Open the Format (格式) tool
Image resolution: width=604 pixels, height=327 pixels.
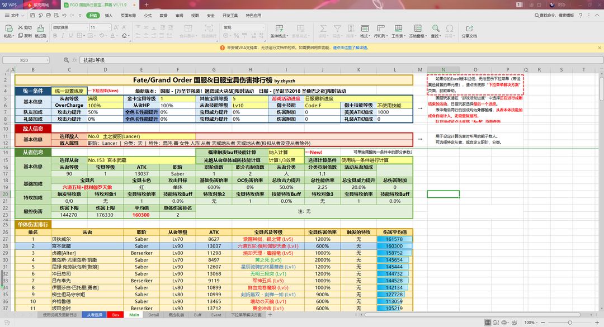365,31
